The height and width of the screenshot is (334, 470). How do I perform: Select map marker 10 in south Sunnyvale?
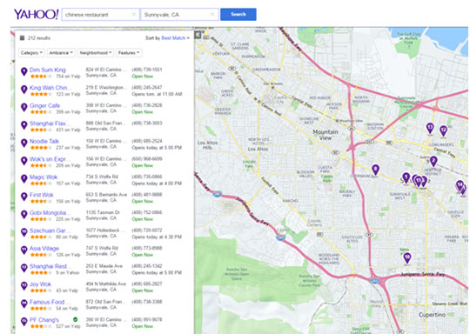pos(407,258)
